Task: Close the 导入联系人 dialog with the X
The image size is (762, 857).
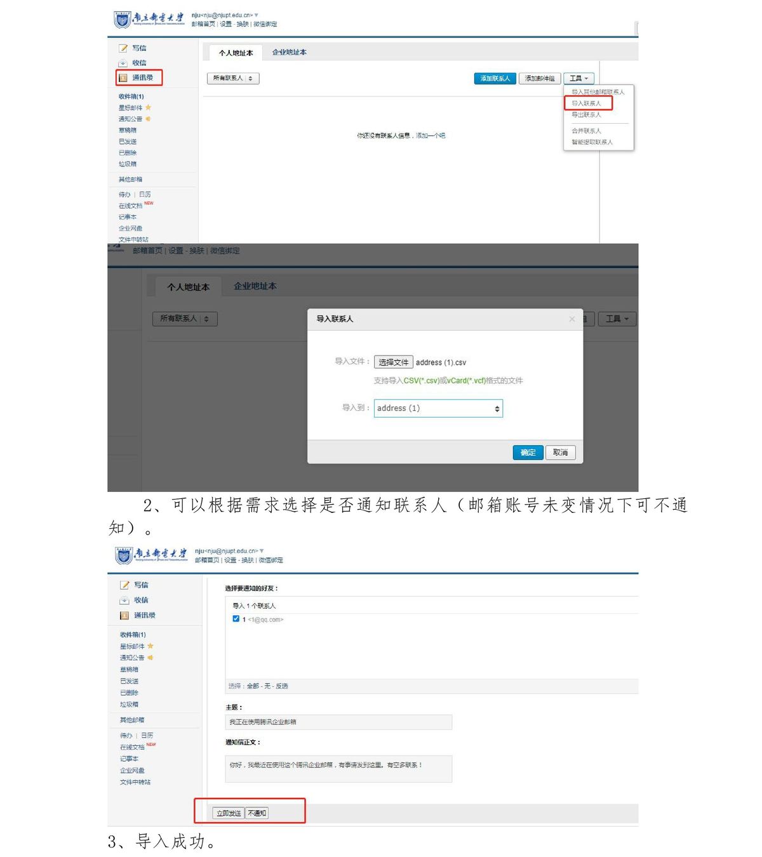Action: click(571, 319)
